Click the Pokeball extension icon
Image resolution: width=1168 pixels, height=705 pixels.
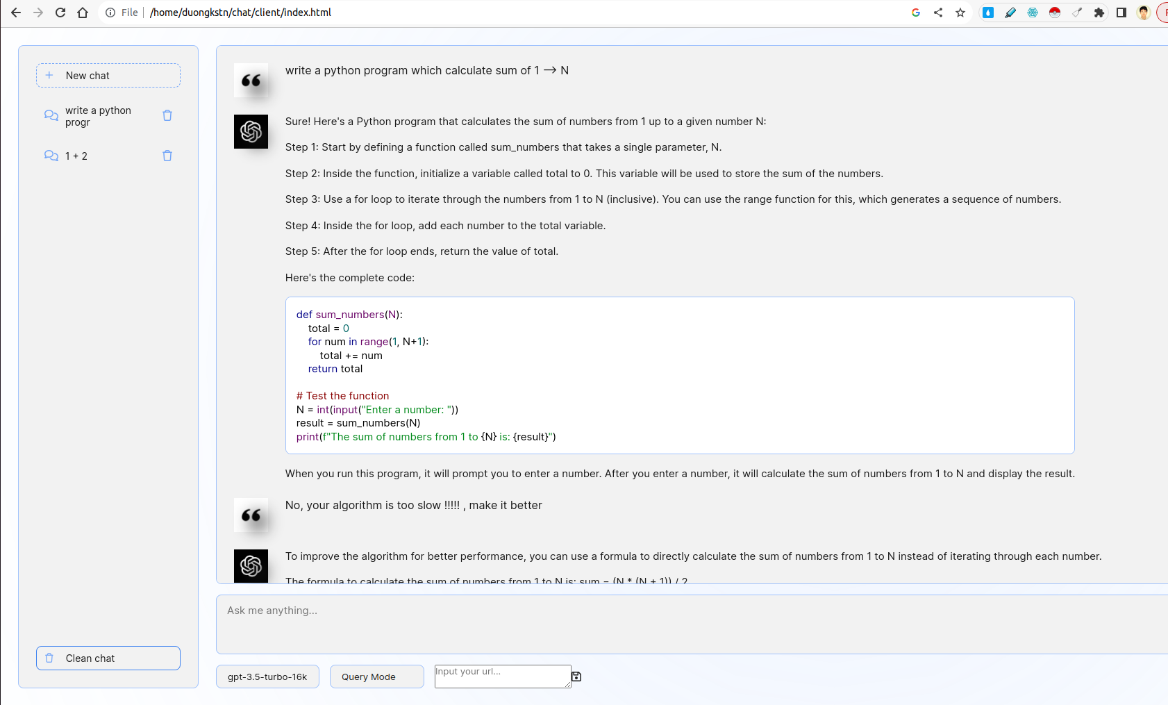[x=1055, y=13]
